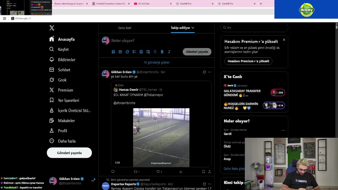View post analytics icon
The width and height of the screenshot is (338, 190).
click(x=181, y=172)
